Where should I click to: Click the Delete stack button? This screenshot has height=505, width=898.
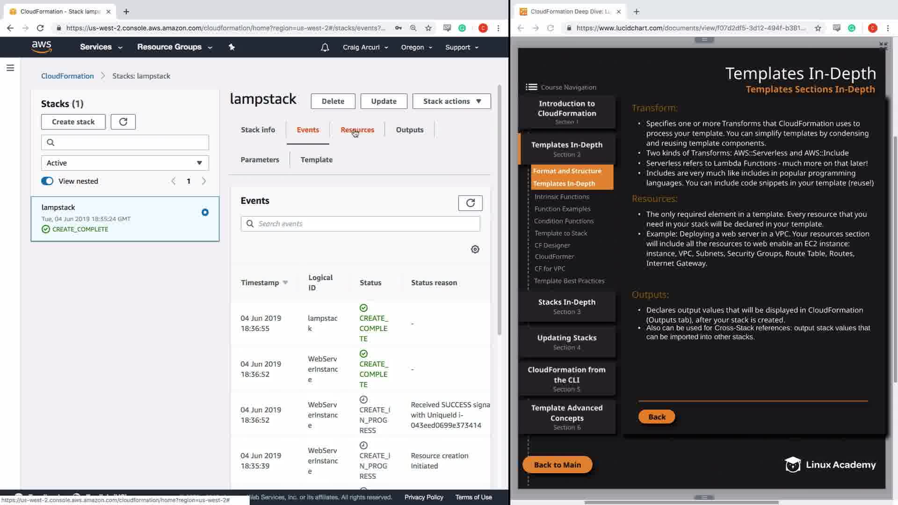333,101
